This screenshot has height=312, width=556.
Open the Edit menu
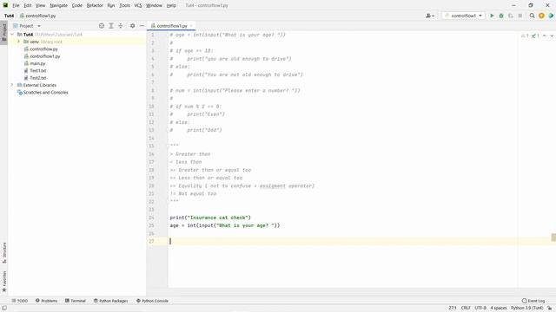tap(28, 5)
